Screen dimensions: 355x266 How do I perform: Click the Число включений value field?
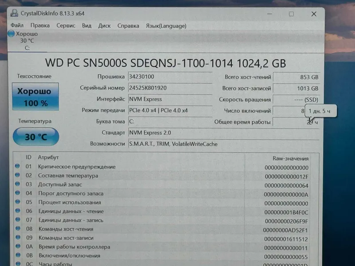pyautogui.click(x=289, y=111)
